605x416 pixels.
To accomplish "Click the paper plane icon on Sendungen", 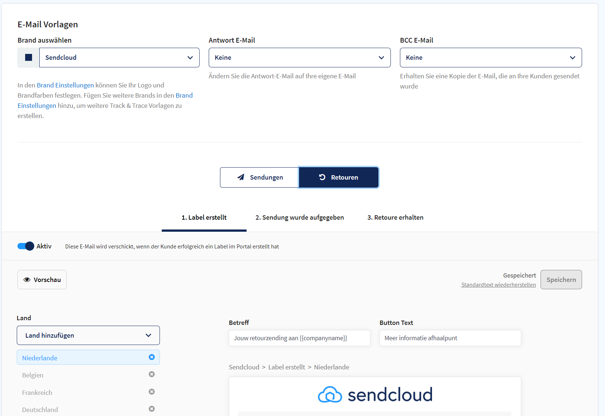I will click(241, 177).
